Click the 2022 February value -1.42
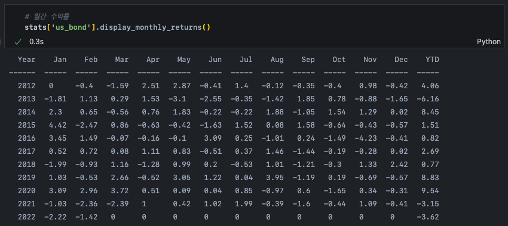The width and height of the screenshot is (508, 226). pos(87,217)
